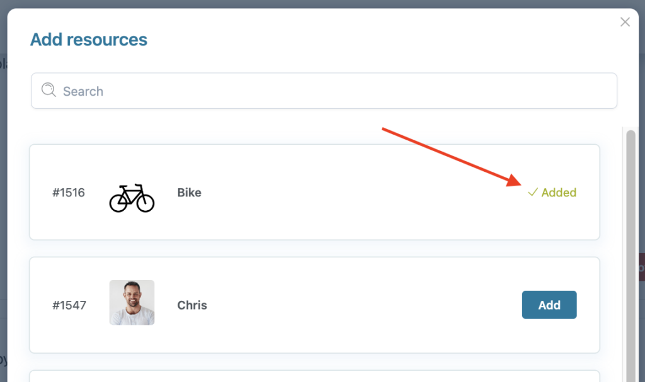This screenshot has height=382, width=645.
Task: Click the Add resources heading
Action: pyautogui.click(x=89, y=40)
